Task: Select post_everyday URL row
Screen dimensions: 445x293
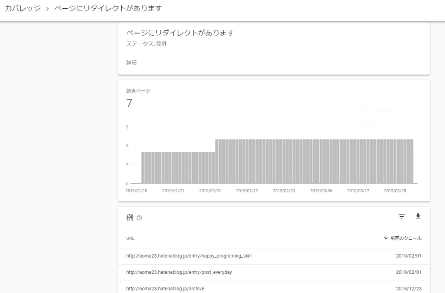Action: tap(274, 272)
